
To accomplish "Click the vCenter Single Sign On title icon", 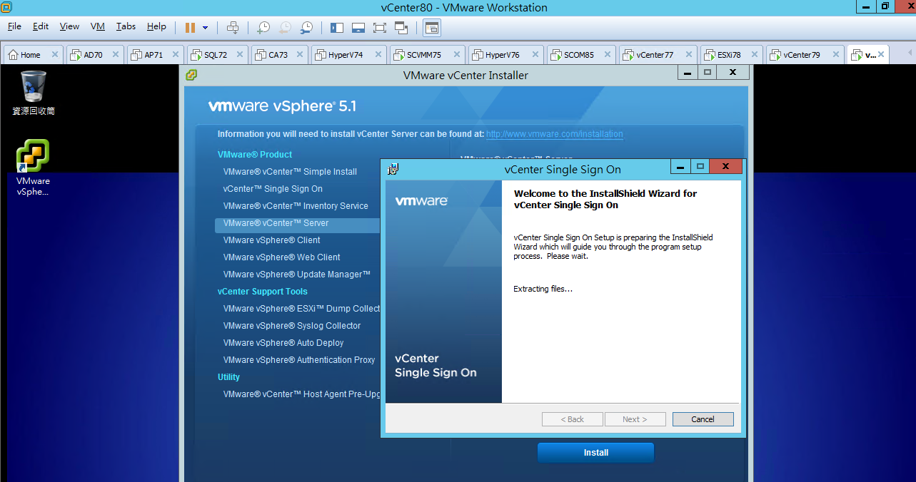I will point(393,169).
